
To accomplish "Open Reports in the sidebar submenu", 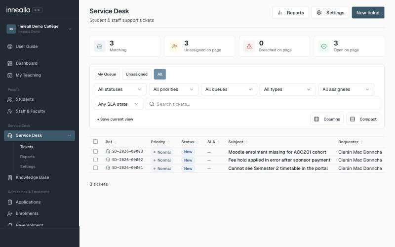I will pos(27,157).
